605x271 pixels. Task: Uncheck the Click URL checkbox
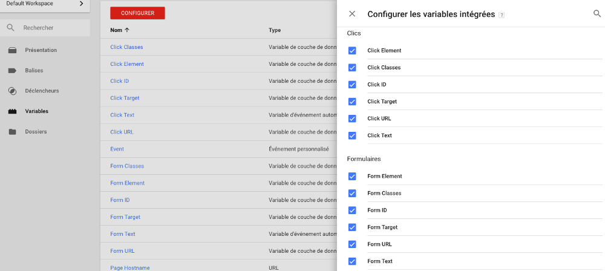coord(352,119)
